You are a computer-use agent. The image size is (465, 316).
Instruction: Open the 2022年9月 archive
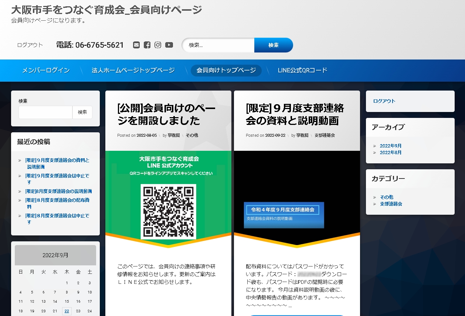pos(391,146)
